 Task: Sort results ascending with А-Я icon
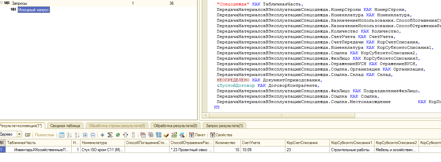click(x=69, y=135)
